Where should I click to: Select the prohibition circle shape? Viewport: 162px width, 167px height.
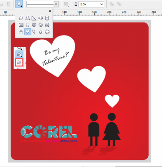47,25
